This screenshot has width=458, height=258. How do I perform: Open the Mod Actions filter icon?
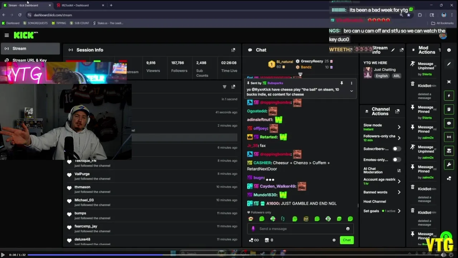pos(440,50)
